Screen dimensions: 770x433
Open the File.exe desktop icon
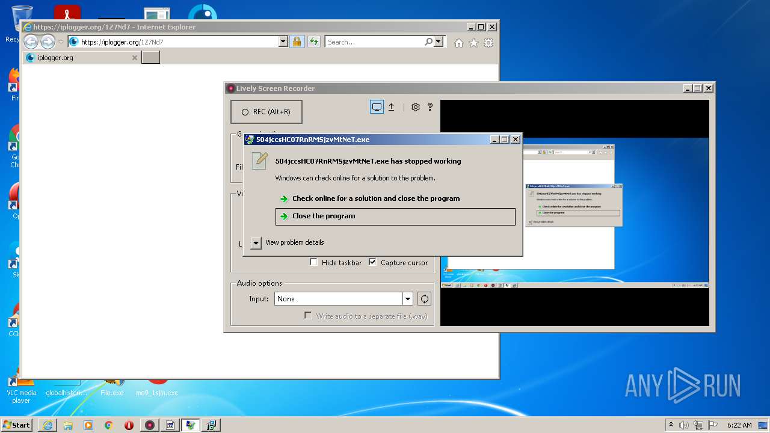click(x=112, y=386)
